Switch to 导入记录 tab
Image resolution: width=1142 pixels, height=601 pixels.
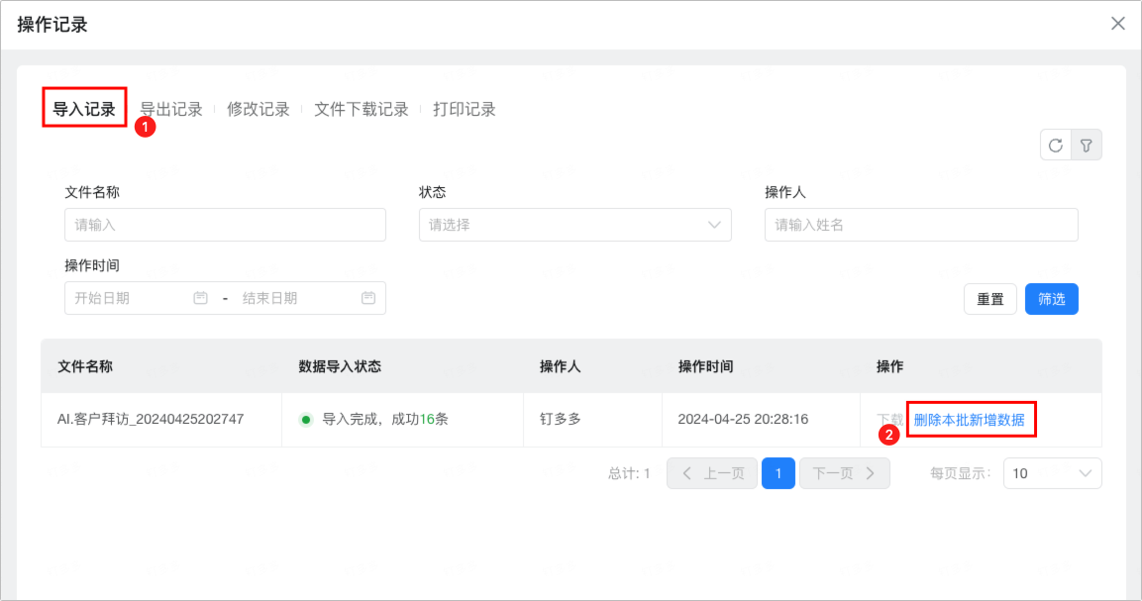(x=84, y=109)
